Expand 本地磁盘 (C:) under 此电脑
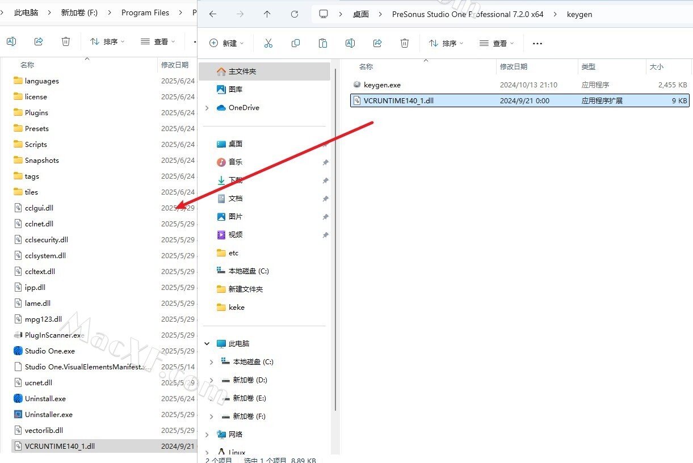 tap(212, 362)
